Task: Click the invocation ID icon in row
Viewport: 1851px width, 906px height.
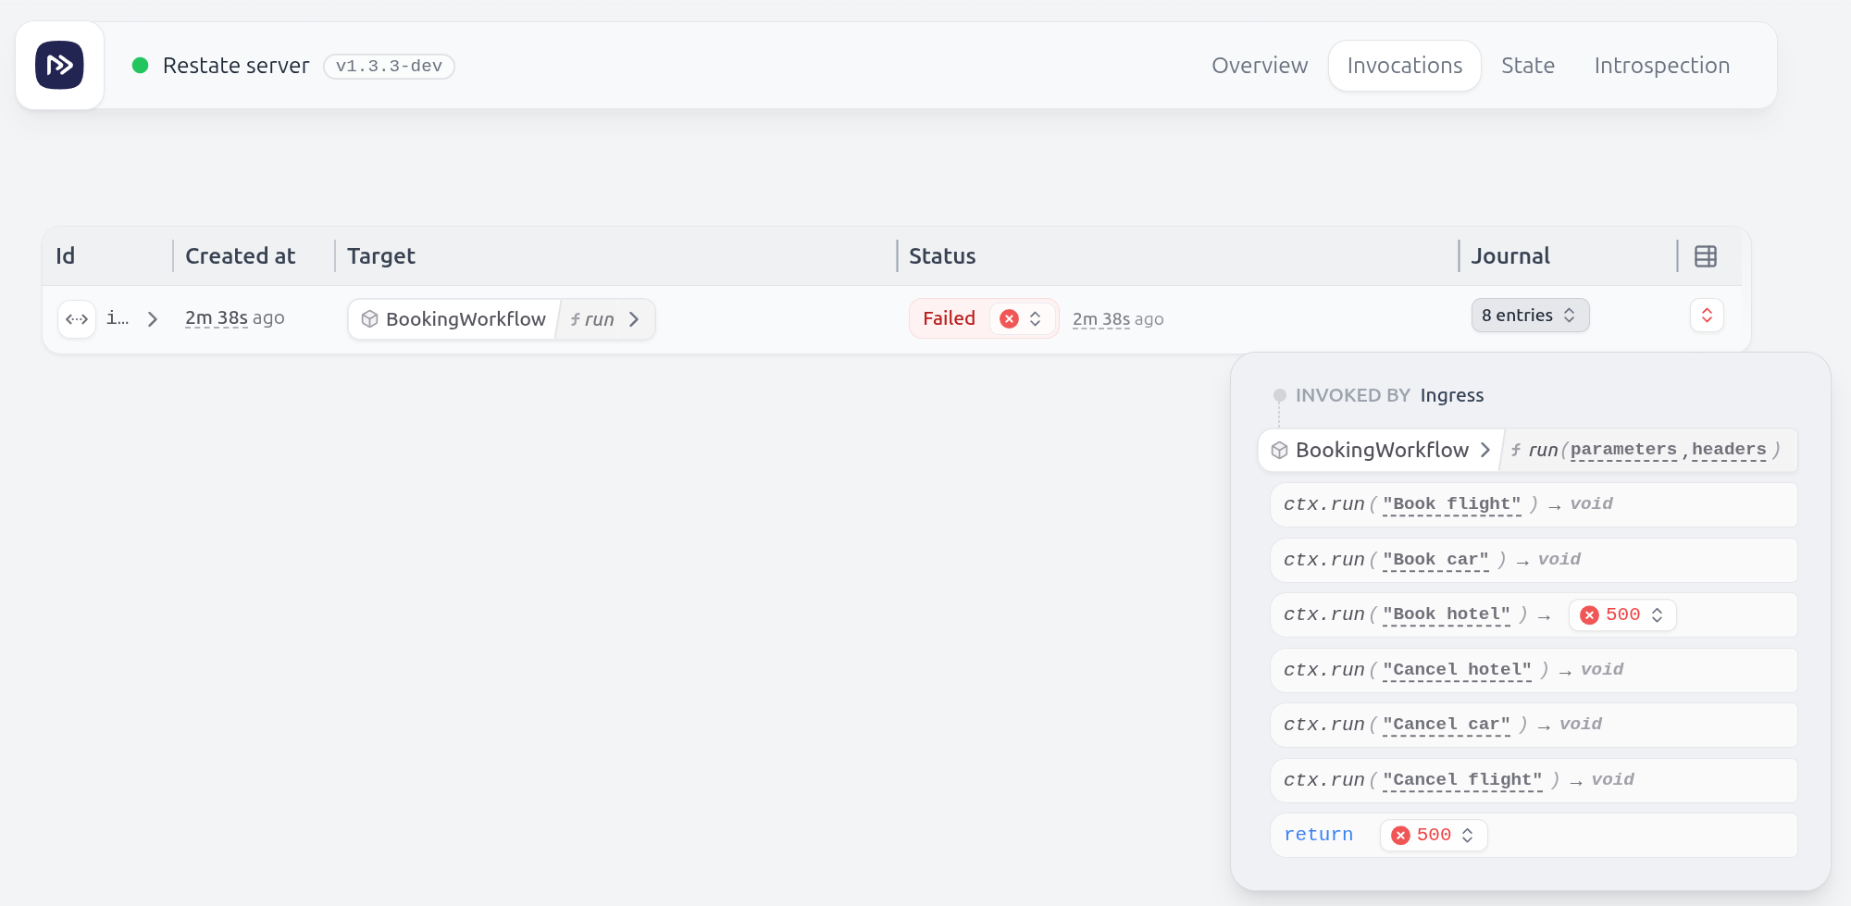Action: 77,319
